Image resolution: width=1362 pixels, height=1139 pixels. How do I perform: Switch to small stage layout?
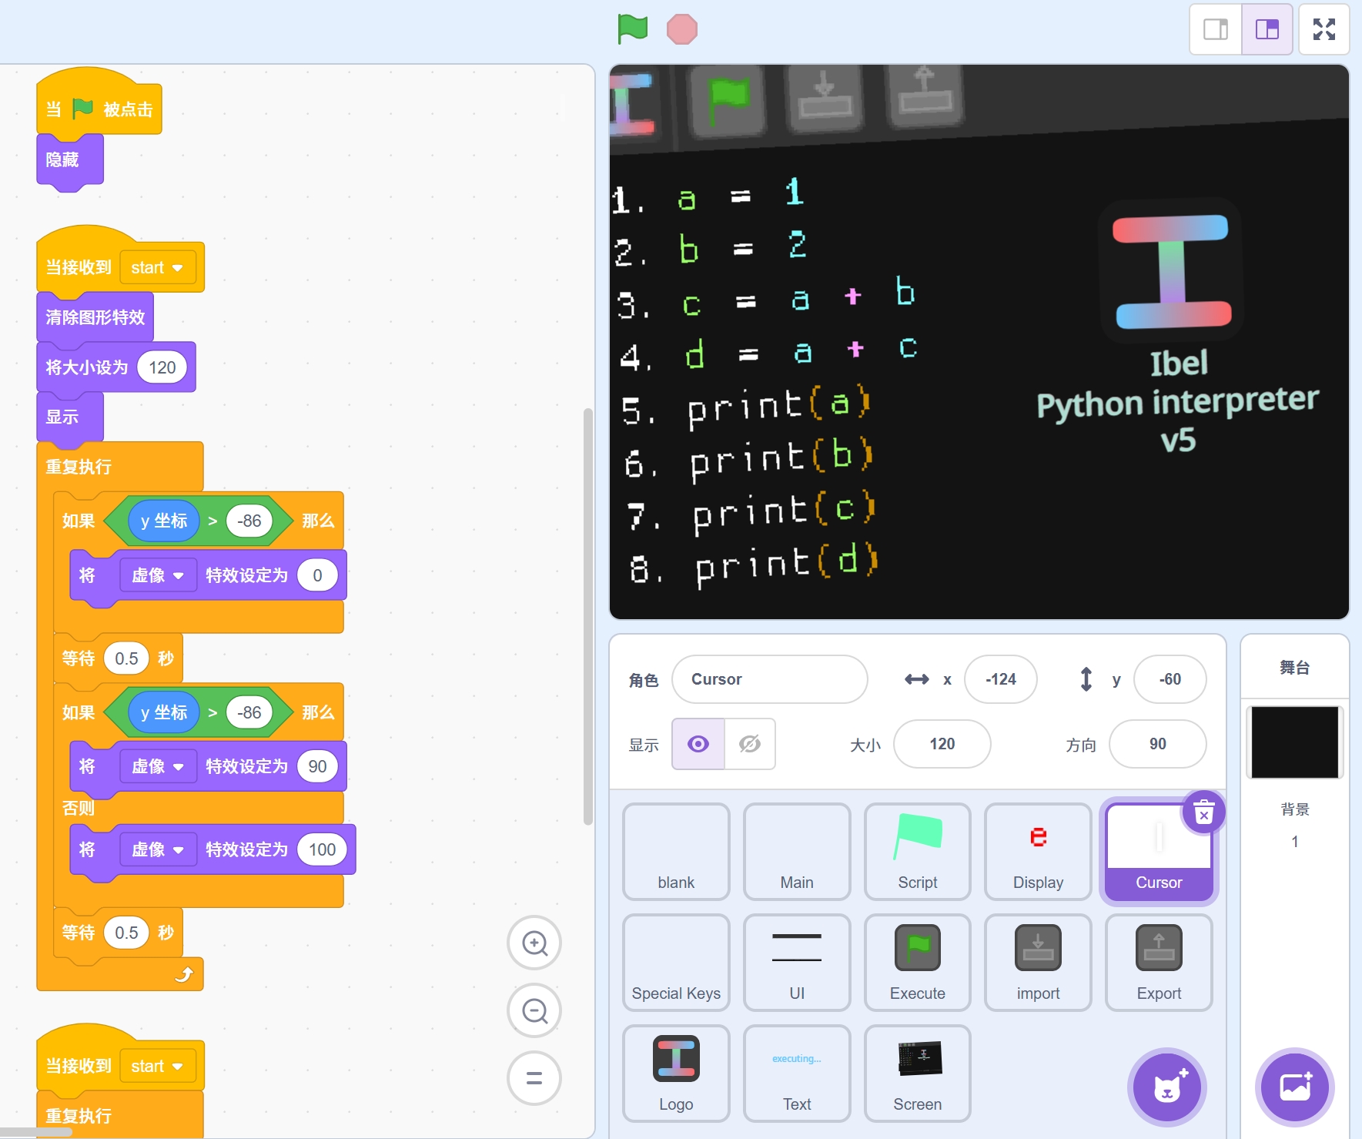click(1216, 29)
